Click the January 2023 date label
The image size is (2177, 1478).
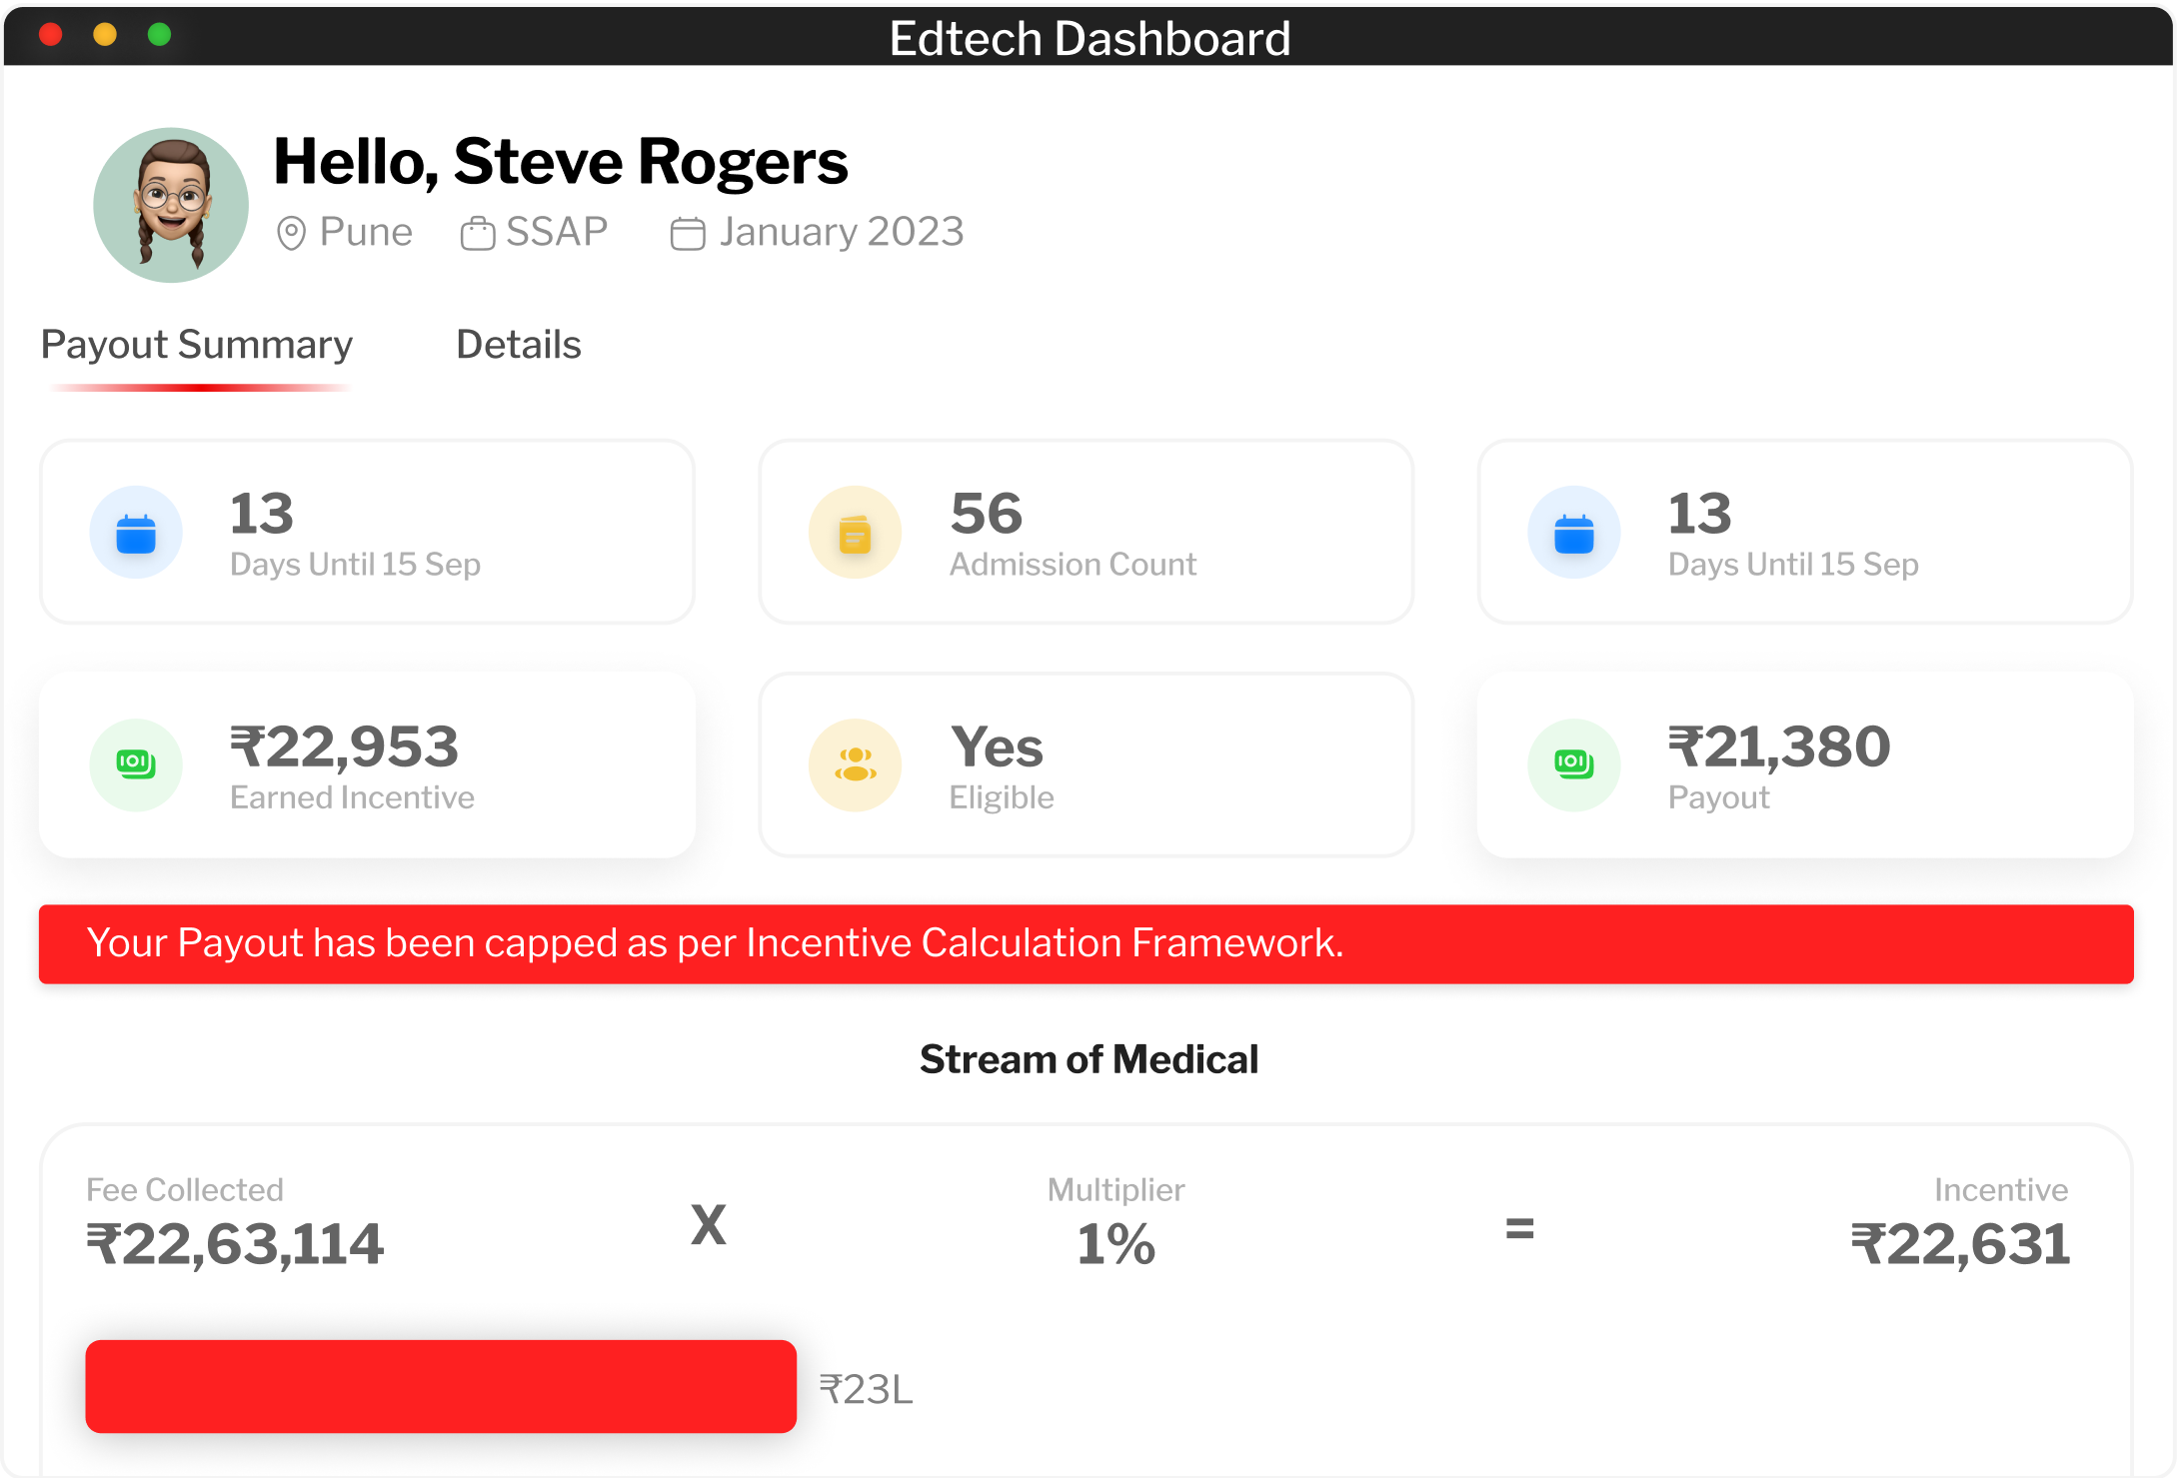842,232
